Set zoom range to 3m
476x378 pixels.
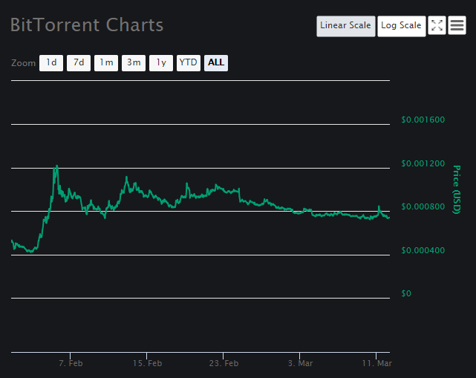point(134,63)
